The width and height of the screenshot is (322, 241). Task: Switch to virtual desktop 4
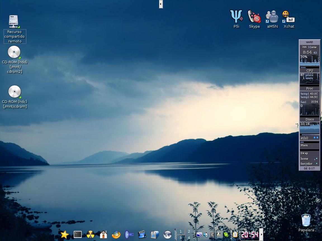[189, 238]
